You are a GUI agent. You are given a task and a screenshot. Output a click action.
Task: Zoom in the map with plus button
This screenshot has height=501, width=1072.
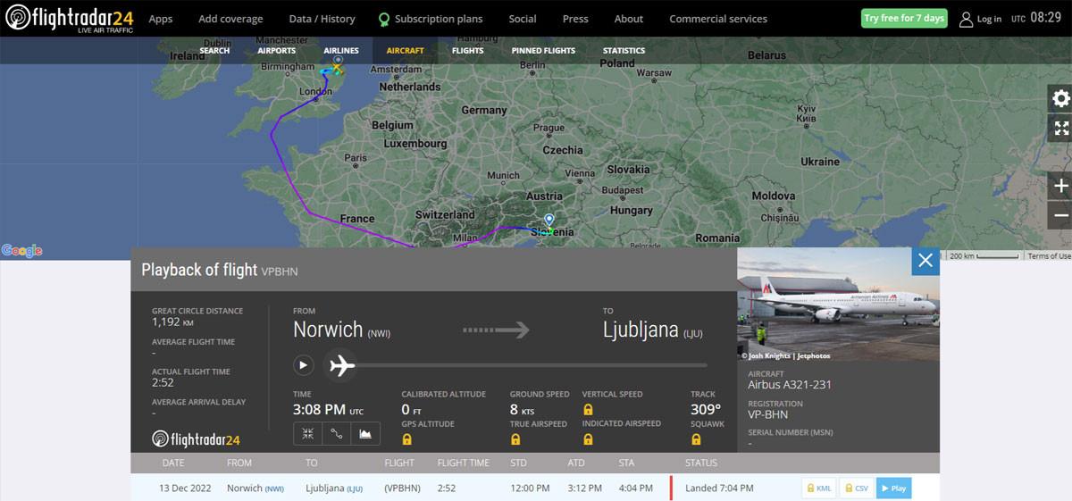(1060, 186)
